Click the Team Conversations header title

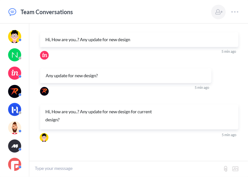47,12
